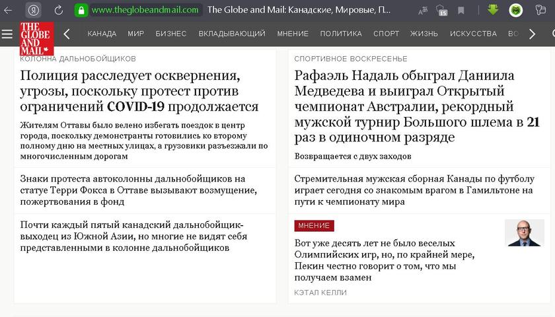Click the green padlock security icon
The height and width of the screenshot is (317, 555).
81,11
